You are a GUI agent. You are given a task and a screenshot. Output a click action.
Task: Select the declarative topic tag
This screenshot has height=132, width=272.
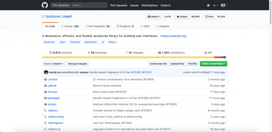click(91, 42)
